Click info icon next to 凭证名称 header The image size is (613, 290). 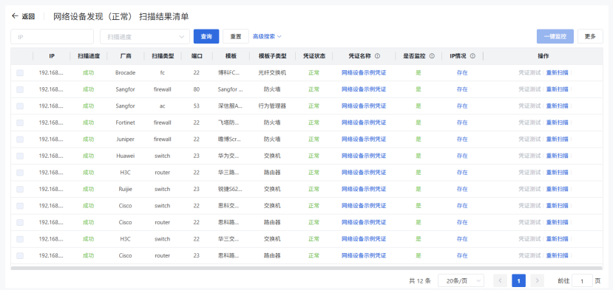pos(377,56)
